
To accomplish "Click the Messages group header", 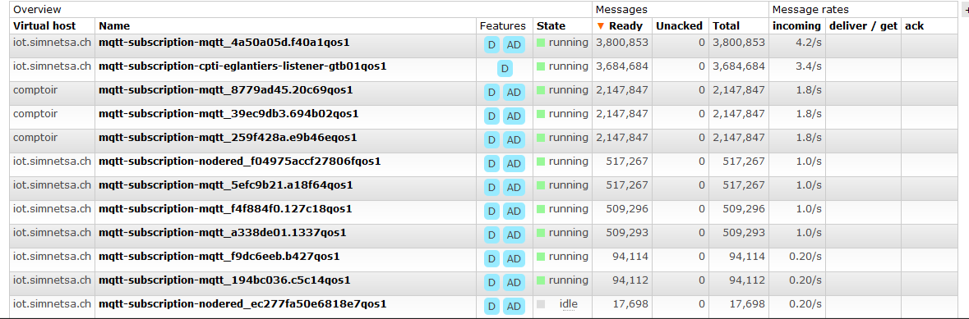I will pyautogui.click(x=621, y=9).
